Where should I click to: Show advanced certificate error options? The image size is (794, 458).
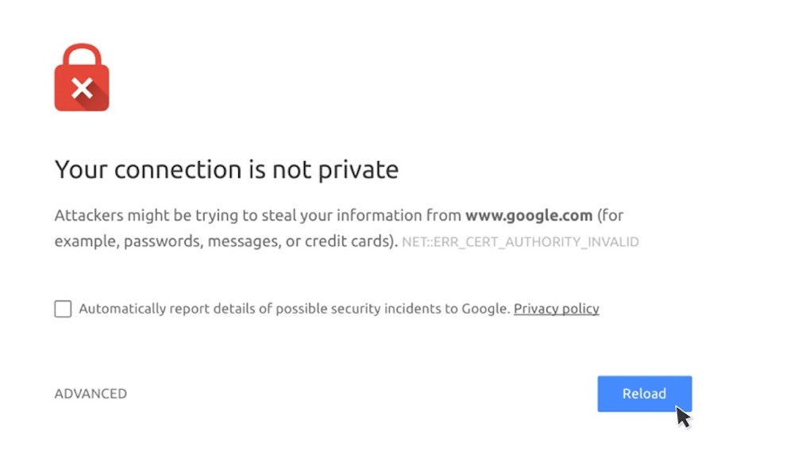(91, 394)
